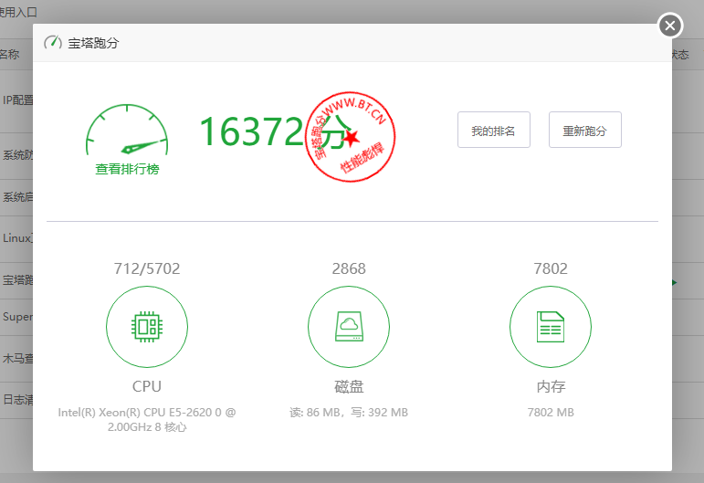Click the disk score 2868
This screenshot has width=704, height=483.
pyautogui.click(x=349, y=268)
